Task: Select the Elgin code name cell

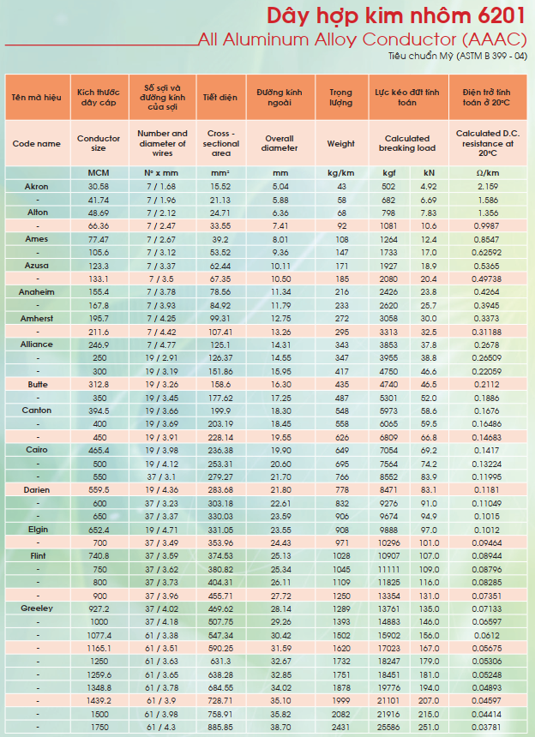Action: click(38, 530)
